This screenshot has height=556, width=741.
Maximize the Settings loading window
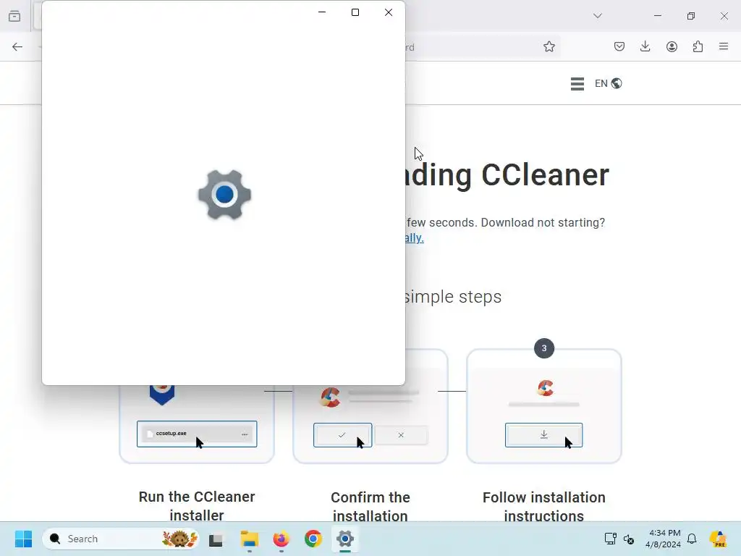[355, 12]
